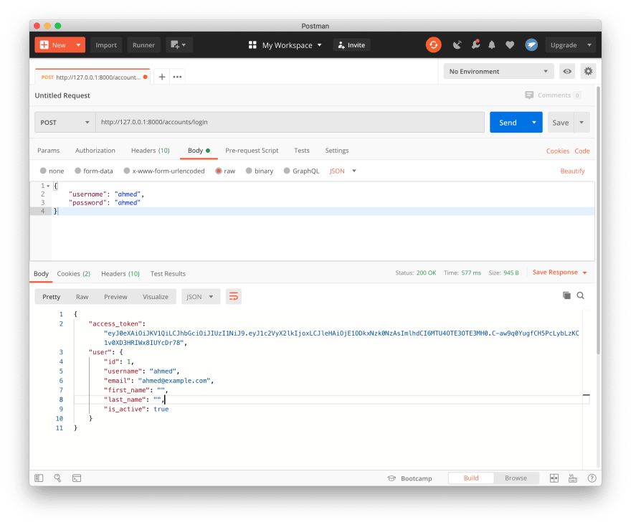The image size is (631, 525).
Task: Open the Tests tab
Action: coord(301,150)
